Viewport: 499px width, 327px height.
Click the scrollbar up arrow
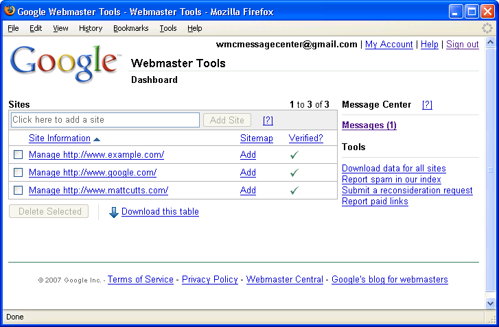point(490,43)
